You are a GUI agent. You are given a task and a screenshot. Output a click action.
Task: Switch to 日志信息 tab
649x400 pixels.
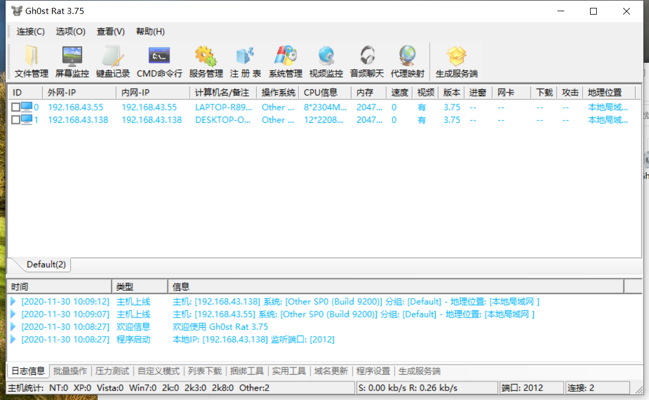tap(28, 371)
